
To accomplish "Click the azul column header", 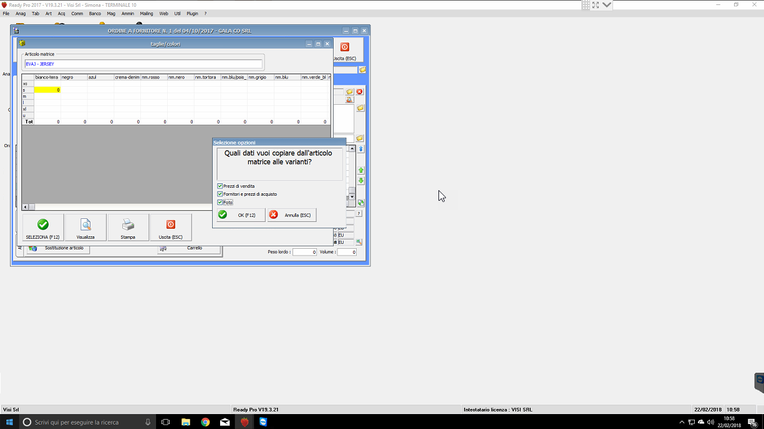I will pos(100,77).
